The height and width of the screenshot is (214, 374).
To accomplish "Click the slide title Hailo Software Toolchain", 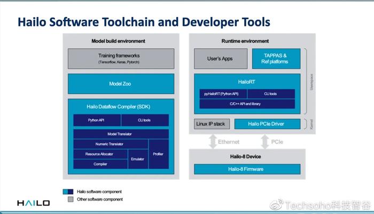I will [144, 22].
